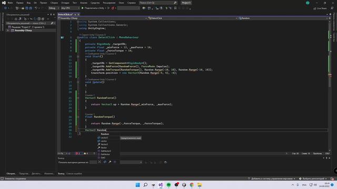
Task: Open the Assembly-CSharp project navigation dropdown
Action: 102,18
